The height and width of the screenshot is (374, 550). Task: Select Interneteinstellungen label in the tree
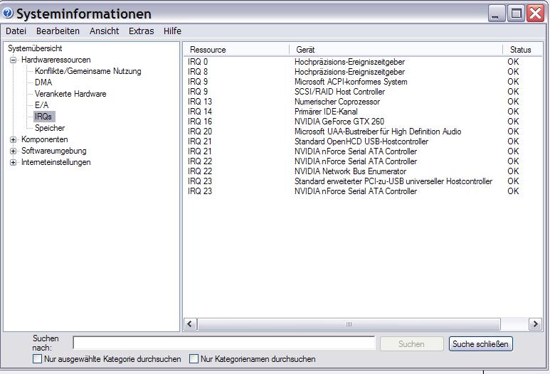(x=56, y=162)
